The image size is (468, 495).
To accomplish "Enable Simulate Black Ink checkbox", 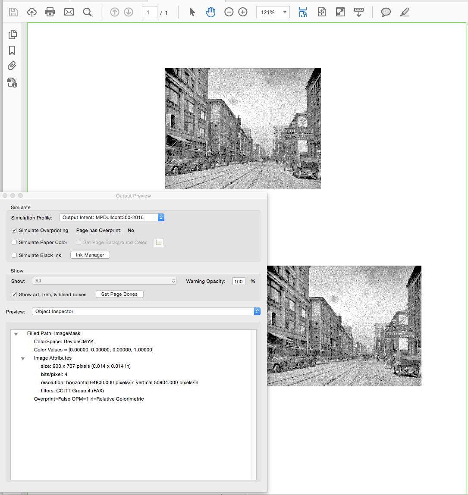I will [14, 255].
